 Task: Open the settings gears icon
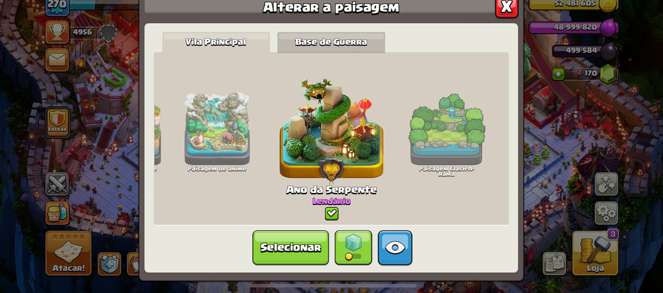[x=606, y=212]
